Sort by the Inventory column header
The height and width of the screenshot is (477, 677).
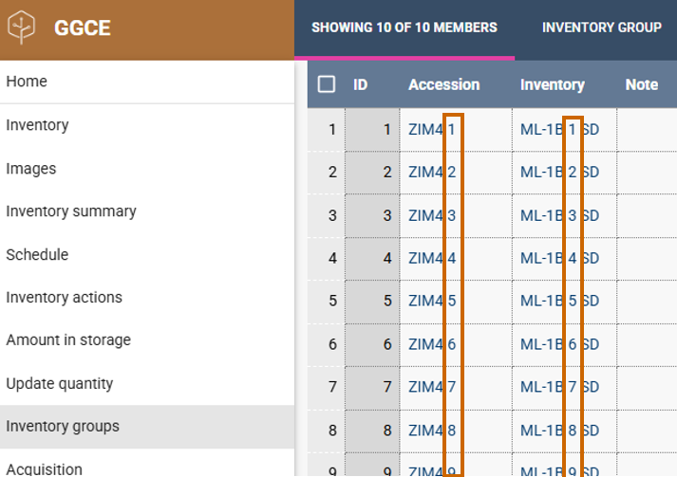click(552, 84)
